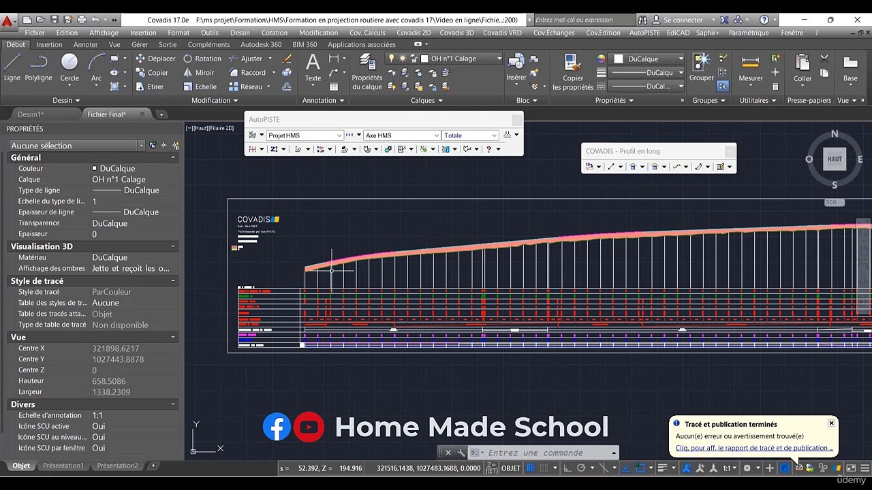Open Propriétés du calque layer manager
The width and height of the screenshot is (872, 490).
tap(367, 71)
